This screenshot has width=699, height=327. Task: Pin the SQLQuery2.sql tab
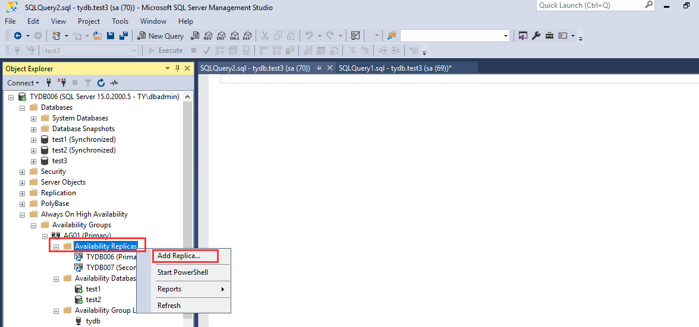point(319,68)
